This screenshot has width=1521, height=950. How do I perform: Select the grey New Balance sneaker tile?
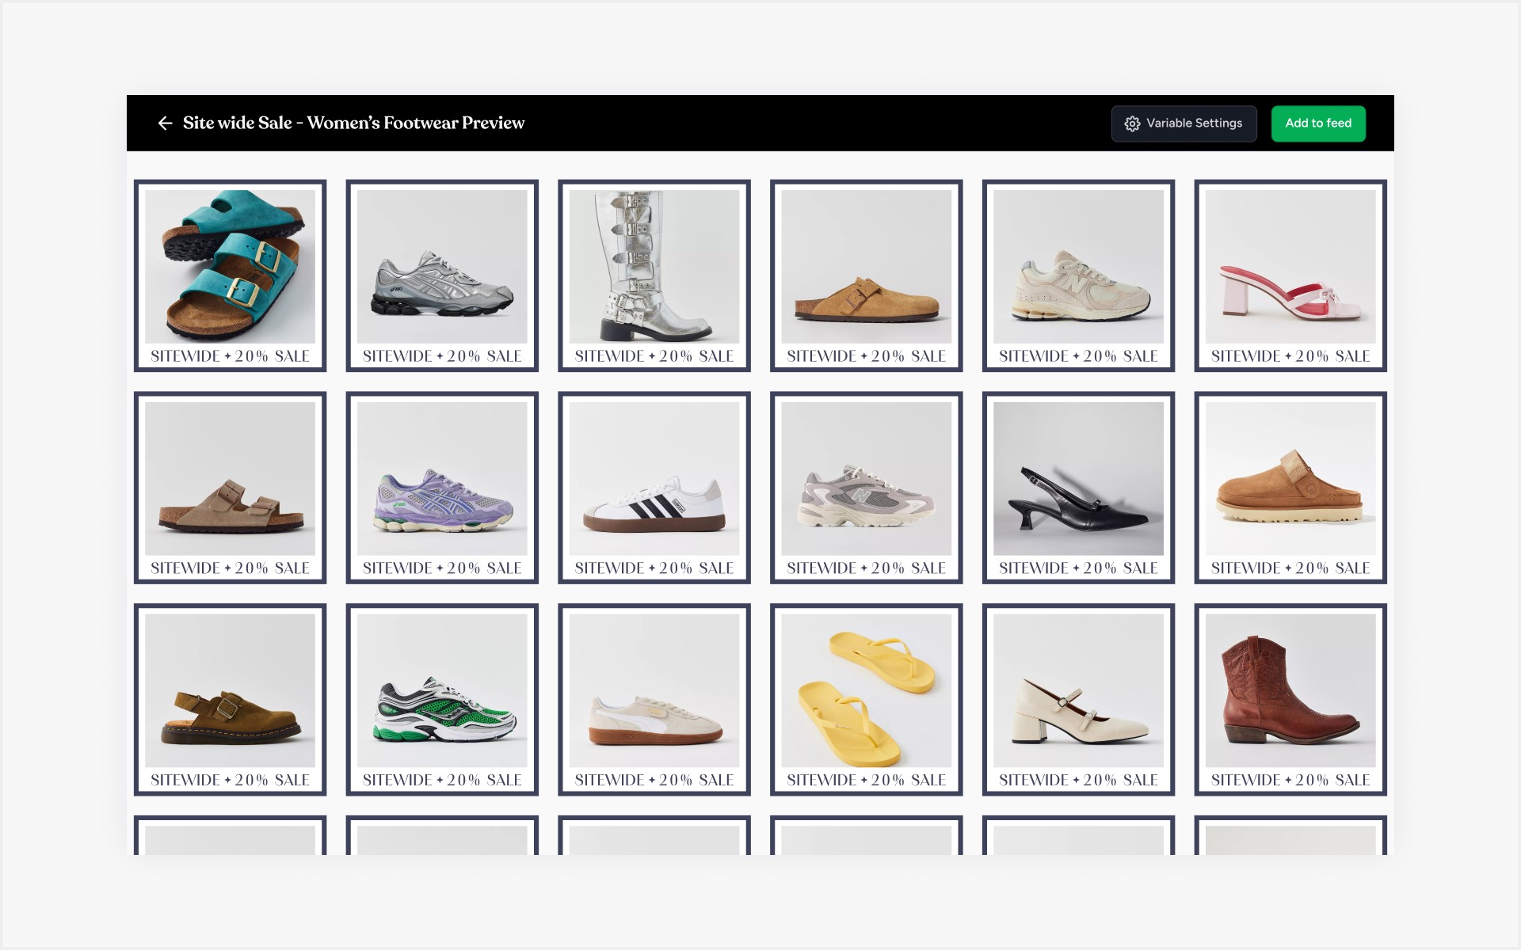pyautogui.click(x=866, y=479)
